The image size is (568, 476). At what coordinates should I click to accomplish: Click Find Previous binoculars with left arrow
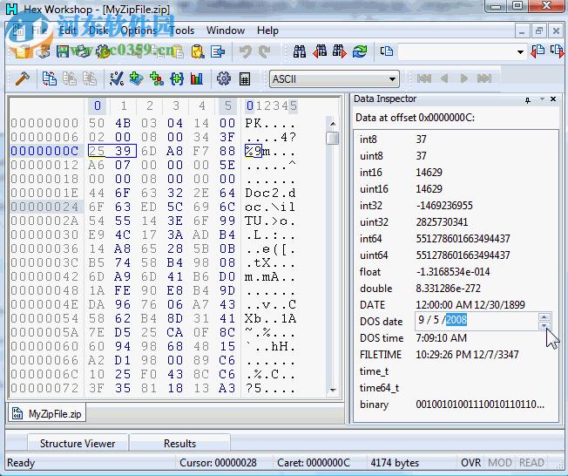coord(320,51)
